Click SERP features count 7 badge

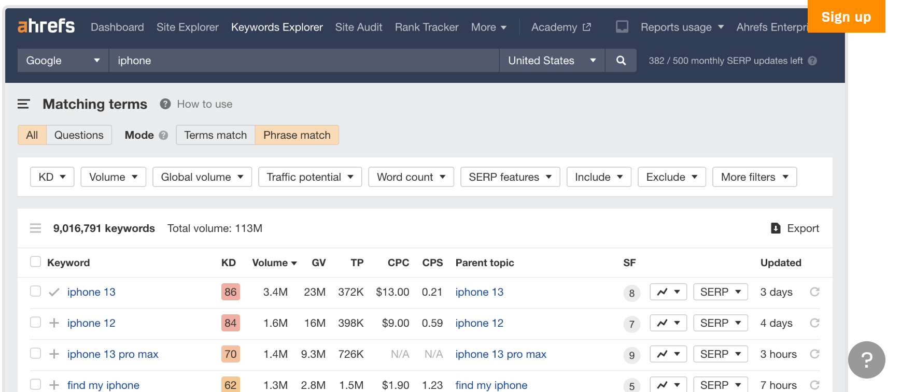[631, 324]
